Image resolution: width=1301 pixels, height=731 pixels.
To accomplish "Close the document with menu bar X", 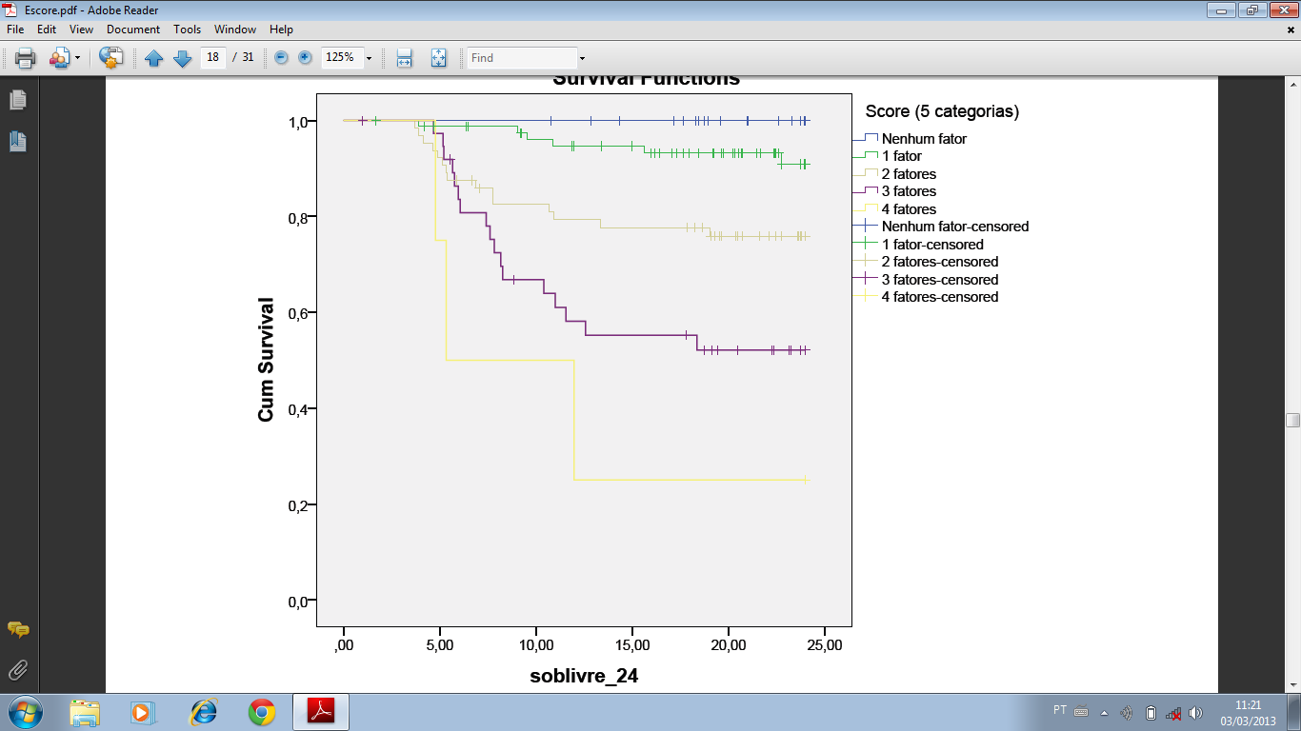I will click(x=1291, y=30).
